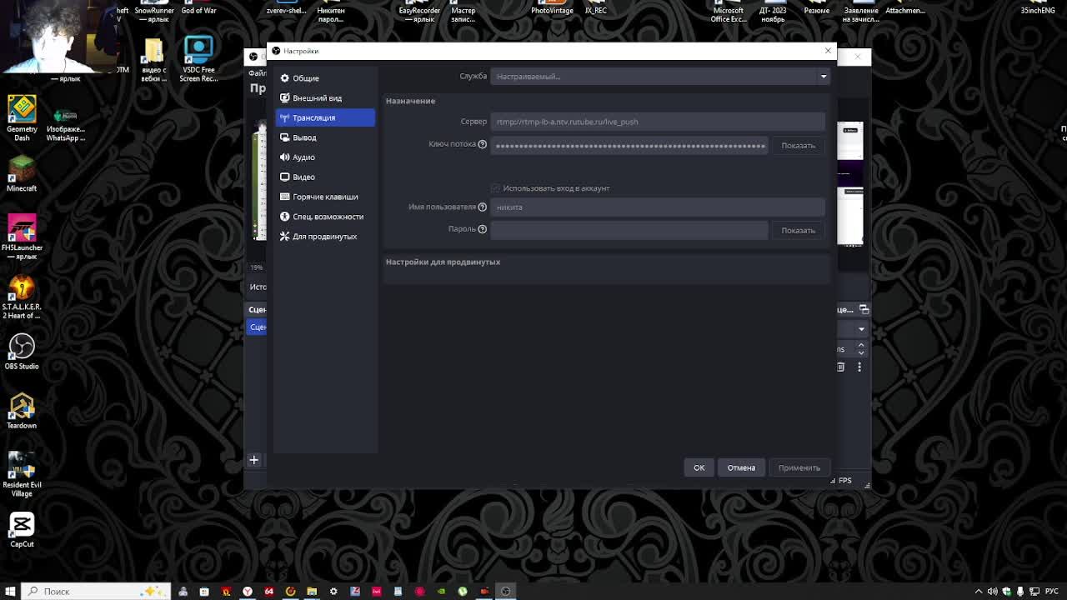Open Yandex Browser from the taskbar
The height and width of the screenshot is (600, 1067).
pos(248,592)
